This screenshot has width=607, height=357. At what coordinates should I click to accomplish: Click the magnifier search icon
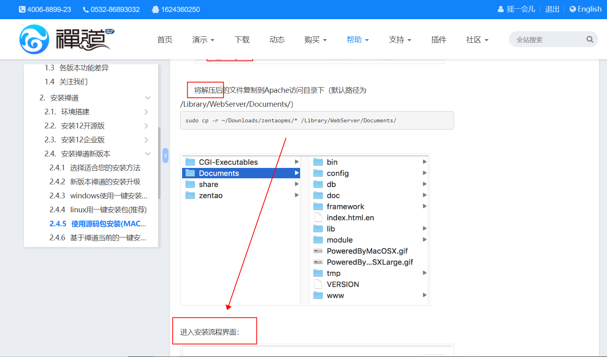[x=590, y=39]
